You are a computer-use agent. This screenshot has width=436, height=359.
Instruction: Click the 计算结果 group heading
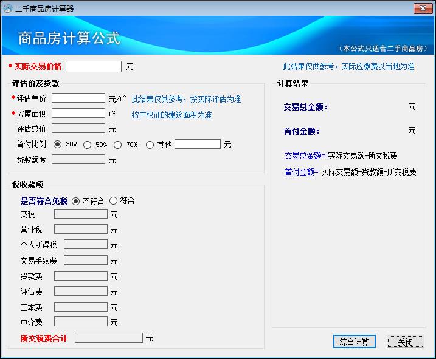click(293, 83)
